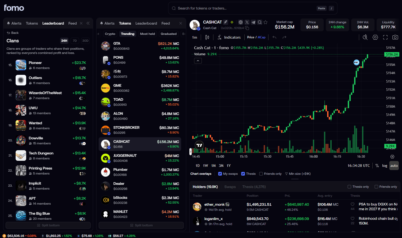Enable Thesis only filter in Holders table
This screenshot has height=238, width=402.
[349, 187]
